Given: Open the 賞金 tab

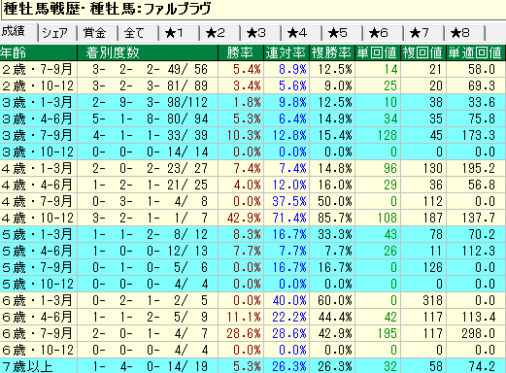Looking at the screenshot, I should [97, 33].
